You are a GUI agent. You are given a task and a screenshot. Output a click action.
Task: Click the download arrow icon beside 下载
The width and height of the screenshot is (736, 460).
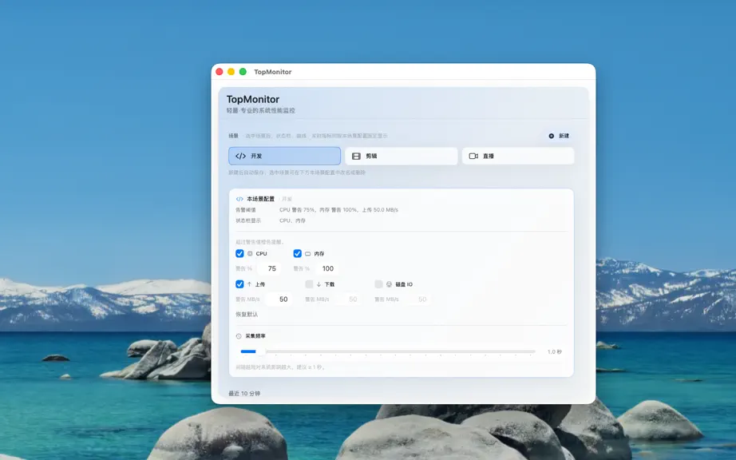pyautogui.click(x=319, y=284)
